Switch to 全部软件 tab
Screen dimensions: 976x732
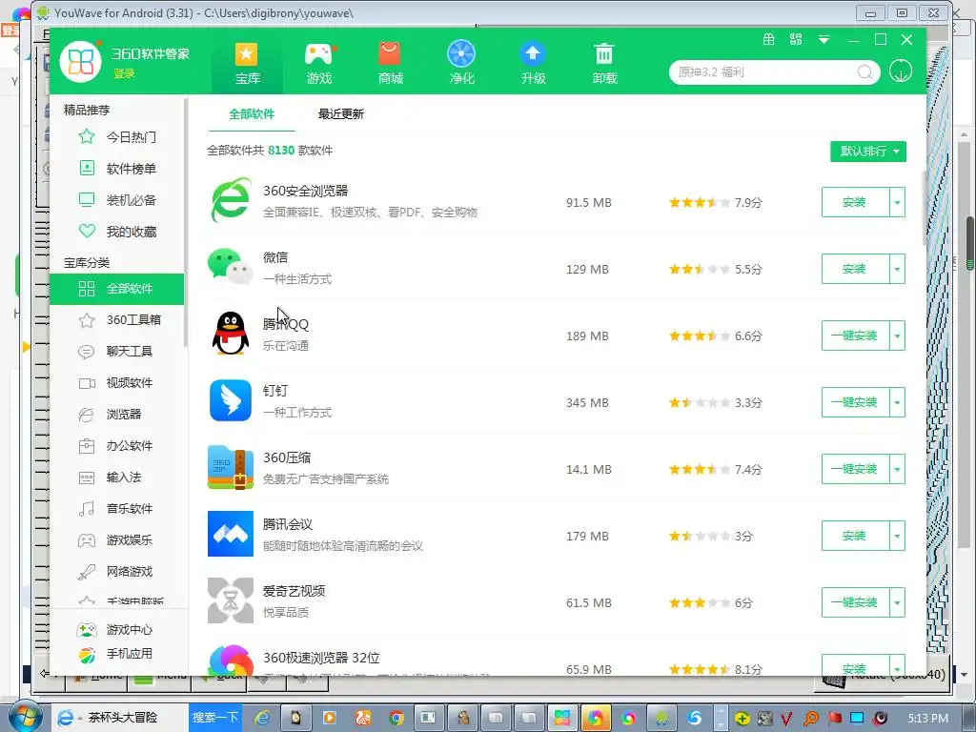click(252, 114)
